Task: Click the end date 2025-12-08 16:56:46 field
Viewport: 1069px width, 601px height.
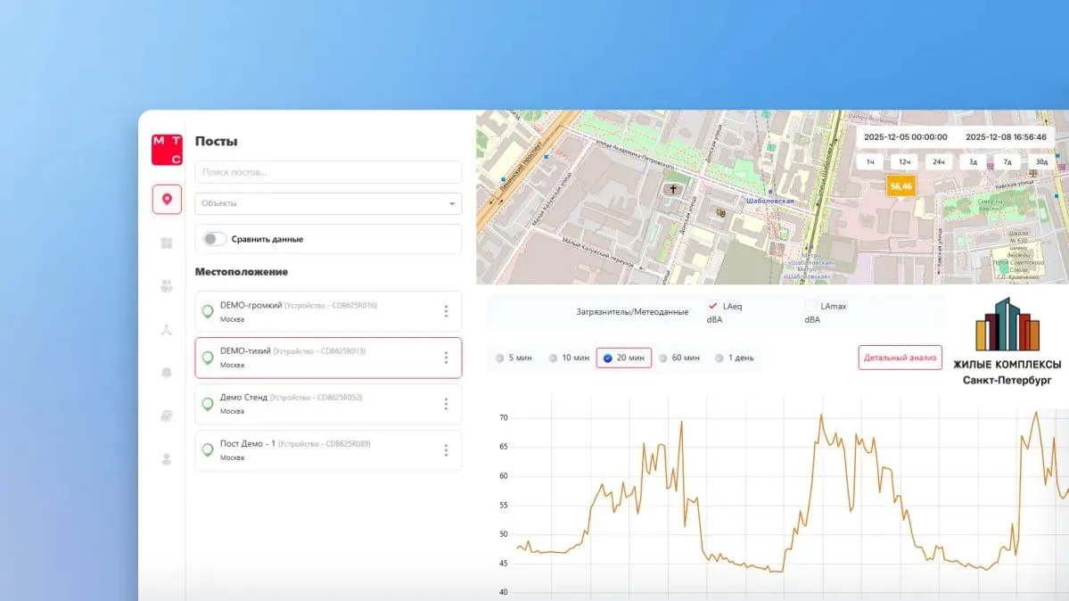Action: 1006,137
